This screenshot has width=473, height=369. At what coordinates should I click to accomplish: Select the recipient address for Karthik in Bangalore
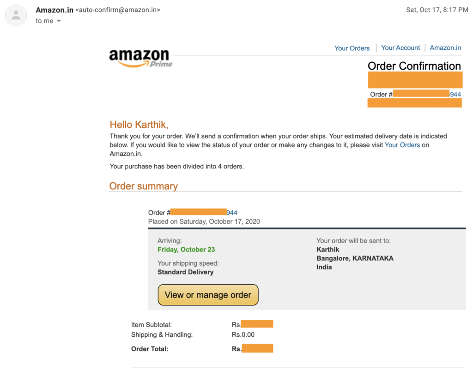pyautogui.click(x=355, y=258)
